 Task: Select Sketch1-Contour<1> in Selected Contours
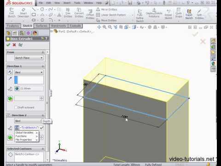27,154
